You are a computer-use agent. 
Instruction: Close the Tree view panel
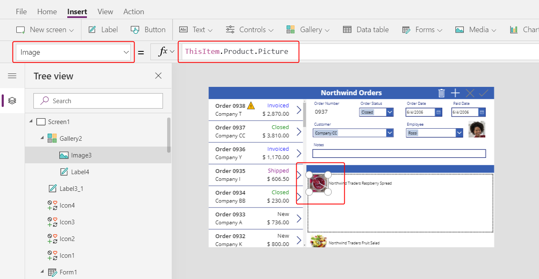(x=158, y=76)
